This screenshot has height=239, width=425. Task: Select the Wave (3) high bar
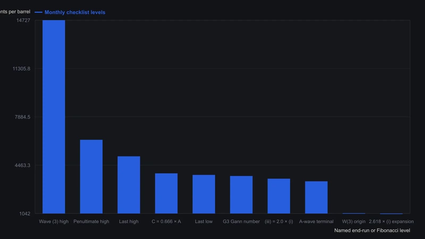54,117
